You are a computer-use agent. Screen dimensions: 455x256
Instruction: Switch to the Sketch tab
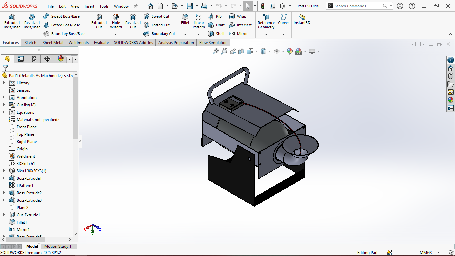click(30, 43)
